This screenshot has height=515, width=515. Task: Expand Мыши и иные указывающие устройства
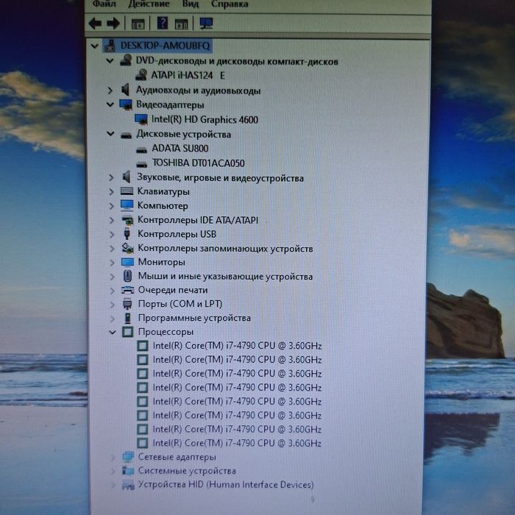click(x=112, y=277)
